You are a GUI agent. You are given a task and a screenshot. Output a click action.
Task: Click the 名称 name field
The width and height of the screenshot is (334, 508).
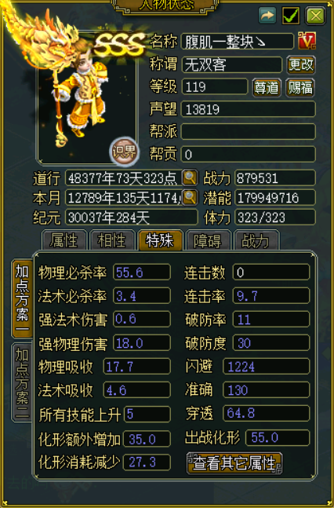click(x=238, y=42)
